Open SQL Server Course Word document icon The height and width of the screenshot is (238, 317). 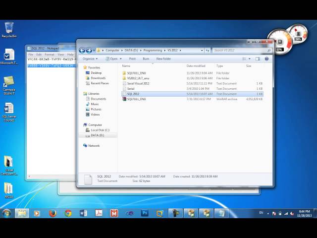click(9, 112)
